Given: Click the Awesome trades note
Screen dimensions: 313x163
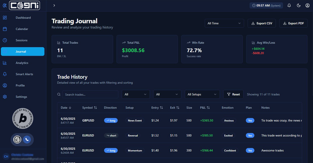Looking at the screenshot, I should [x=273, y=151].
